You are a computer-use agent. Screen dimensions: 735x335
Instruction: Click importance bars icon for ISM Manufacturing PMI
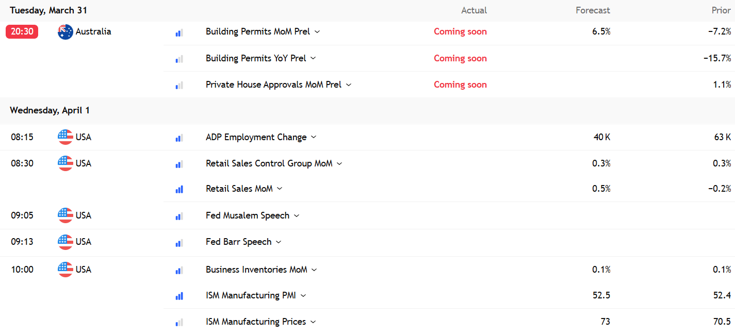(179, 296)
